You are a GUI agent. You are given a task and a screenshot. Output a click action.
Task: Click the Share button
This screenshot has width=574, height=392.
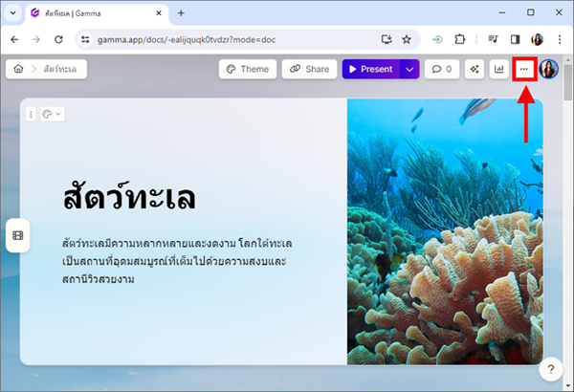click(x=309, y=69)
